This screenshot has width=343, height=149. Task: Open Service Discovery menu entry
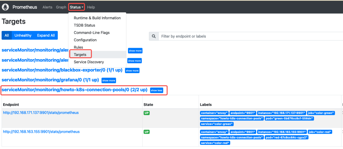point(97,62)
